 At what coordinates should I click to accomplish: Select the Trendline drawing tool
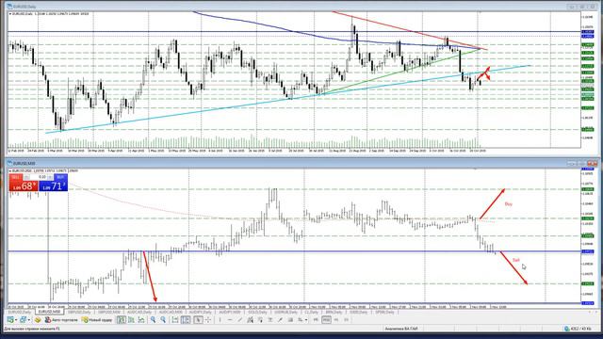239,320
